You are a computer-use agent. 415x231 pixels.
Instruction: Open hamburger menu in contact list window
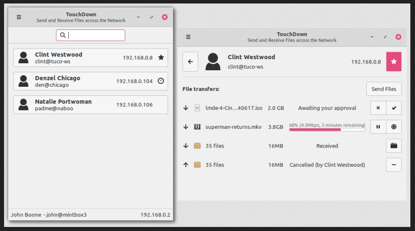[x=19, y=17]
